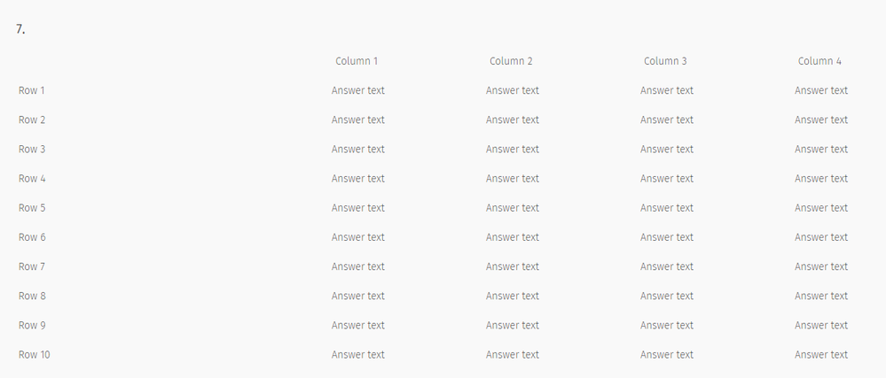886x378 pixels.
Task: Click Answer text in Row 10, Column 3
Action: [667, 355]
